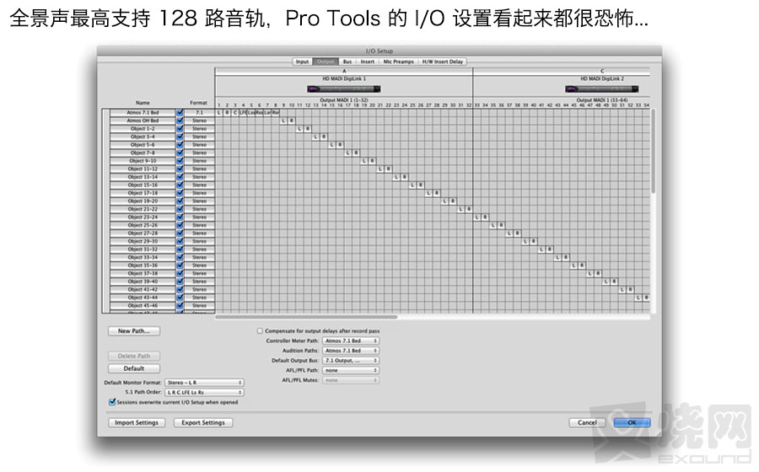Viewport: 759px width, 472px height.
Task: Click the R assignment cell for Object 9-10
Action: click(x=372, y=161)
